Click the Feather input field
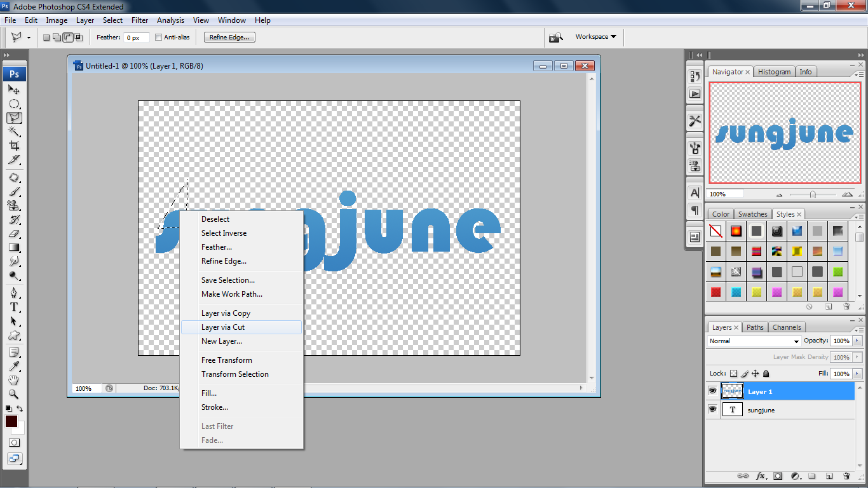 (x=137, y=37)
